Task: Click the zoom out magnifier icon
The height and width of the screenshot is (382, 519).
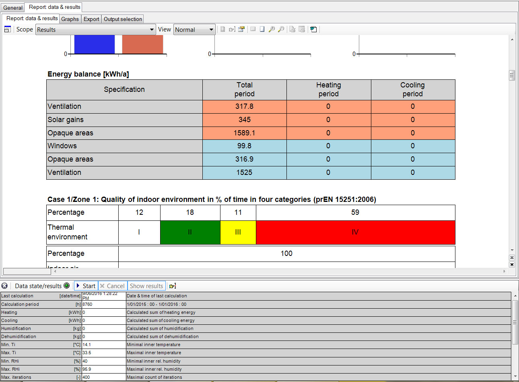Action: pyautogui.click(x=281, y=29)
